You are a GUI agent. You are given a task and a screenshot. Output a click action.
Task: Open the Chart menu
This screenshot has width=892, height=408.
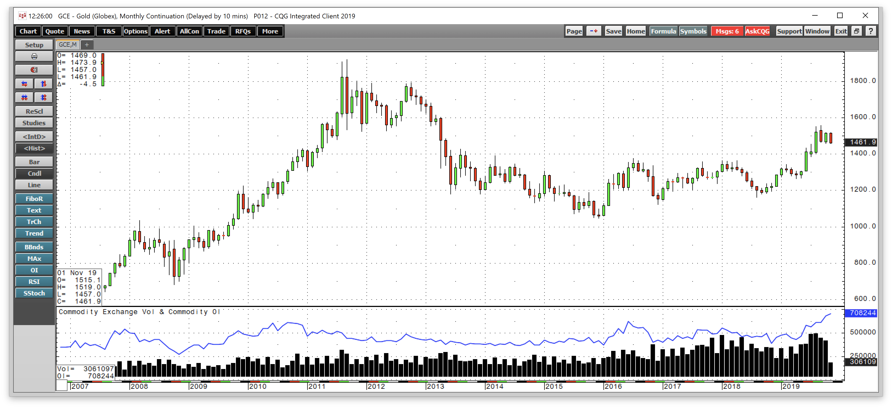pos(28,31)
